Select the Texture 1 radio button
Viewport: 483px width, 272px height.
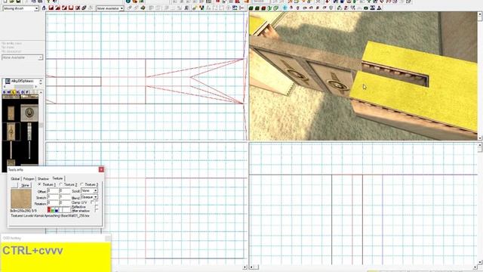39,184
